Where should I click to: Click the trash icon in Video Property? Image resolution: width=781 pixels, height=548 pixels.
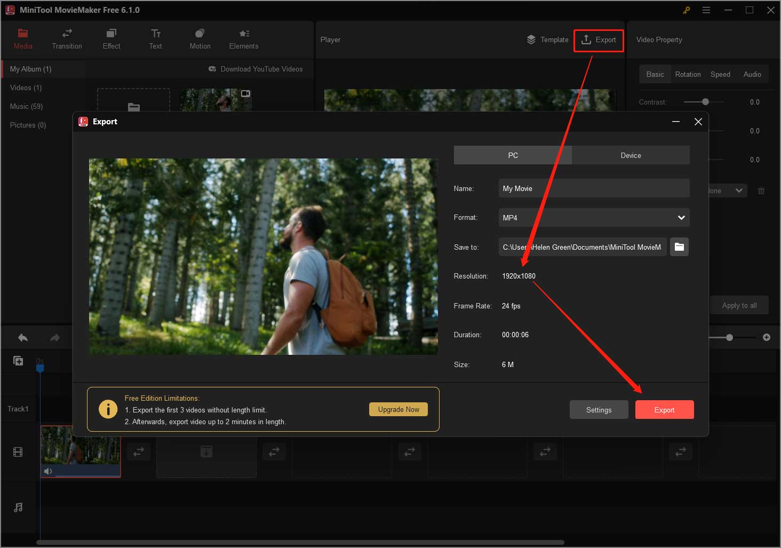761,190
